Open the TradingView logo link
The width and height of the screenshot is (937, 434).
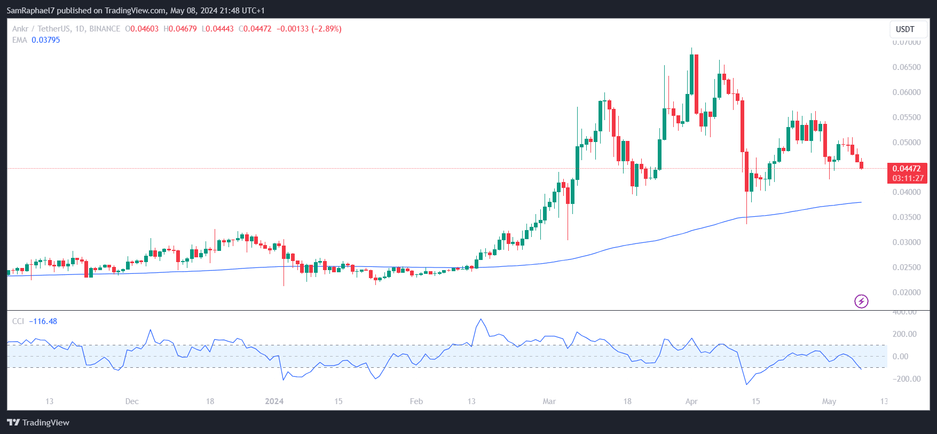click(38, 422)
